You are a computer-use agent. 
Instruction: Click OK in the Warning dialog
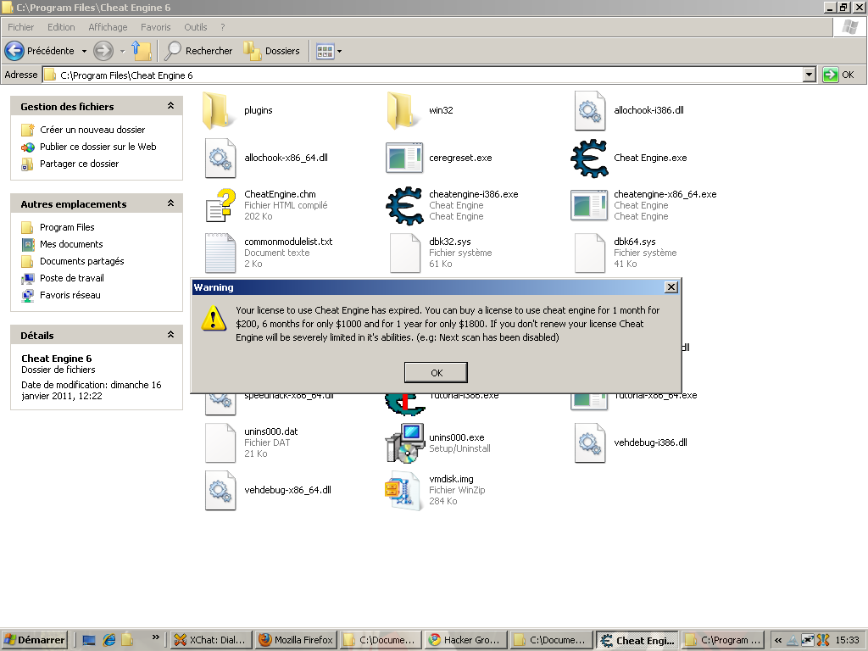(x=437, y=373)
